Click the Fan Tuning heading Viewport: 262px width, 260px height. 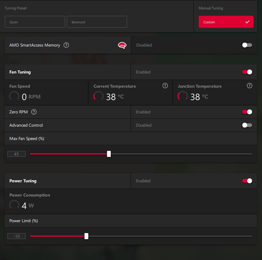(x=20, y=72)
